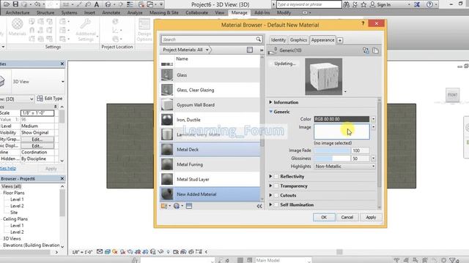Viewport: 469px width, 263px height.
Task: Select Level 2 under Floor Plans
Action: tap(17, 206)
